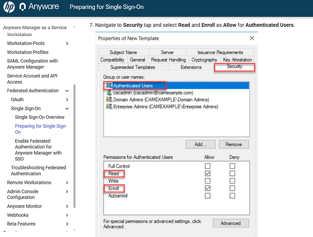Collapse Federated Authentication section
The image size is (313, 237).
(67, 91)
